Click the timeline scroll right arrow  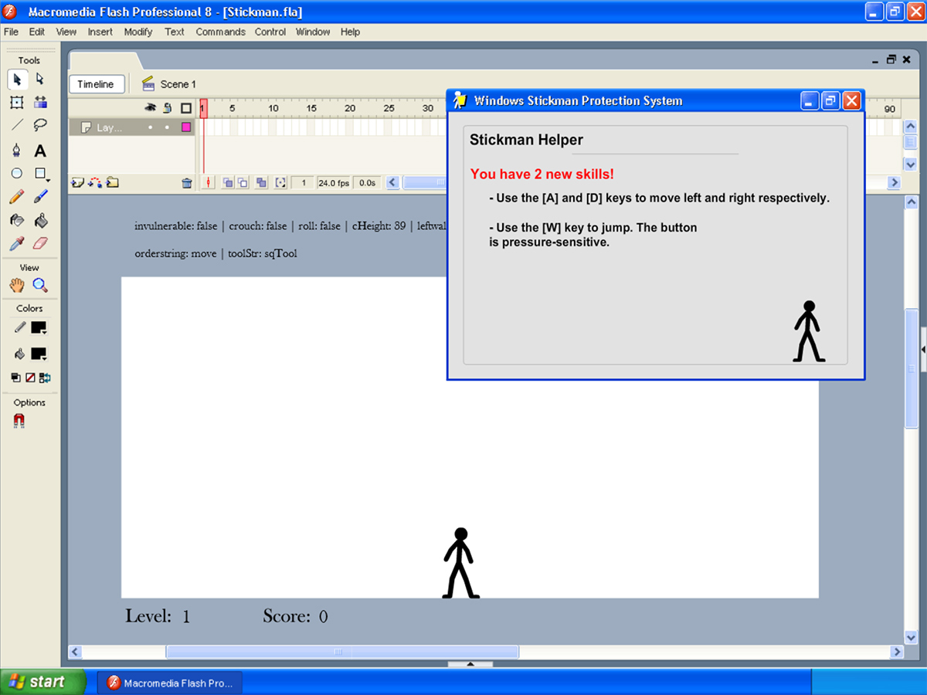click(x=895, y=183)
